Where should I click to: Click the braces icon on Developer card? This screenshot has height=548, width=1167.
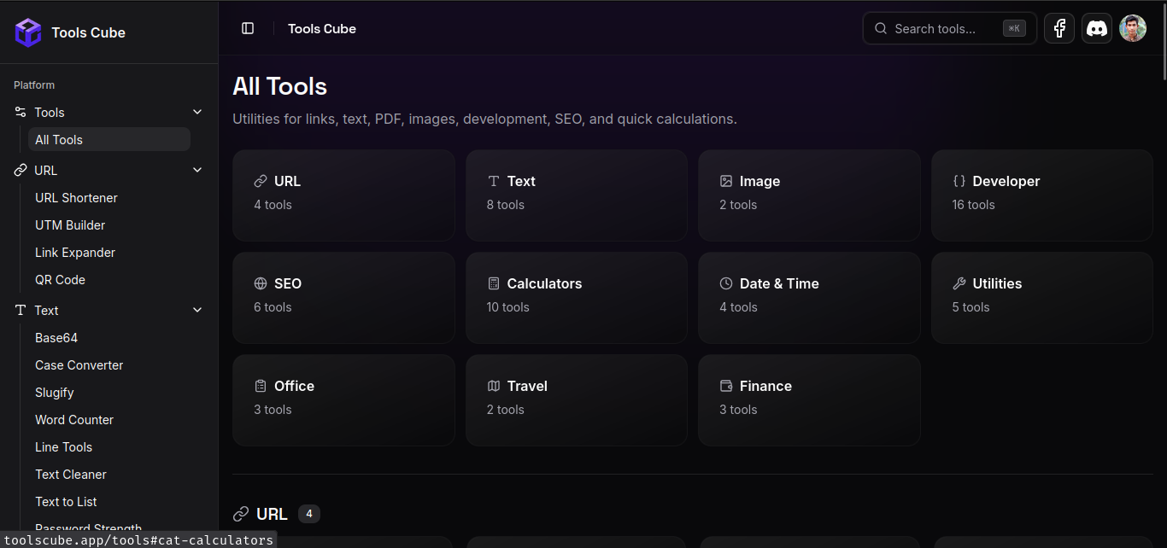coord(959,181)
